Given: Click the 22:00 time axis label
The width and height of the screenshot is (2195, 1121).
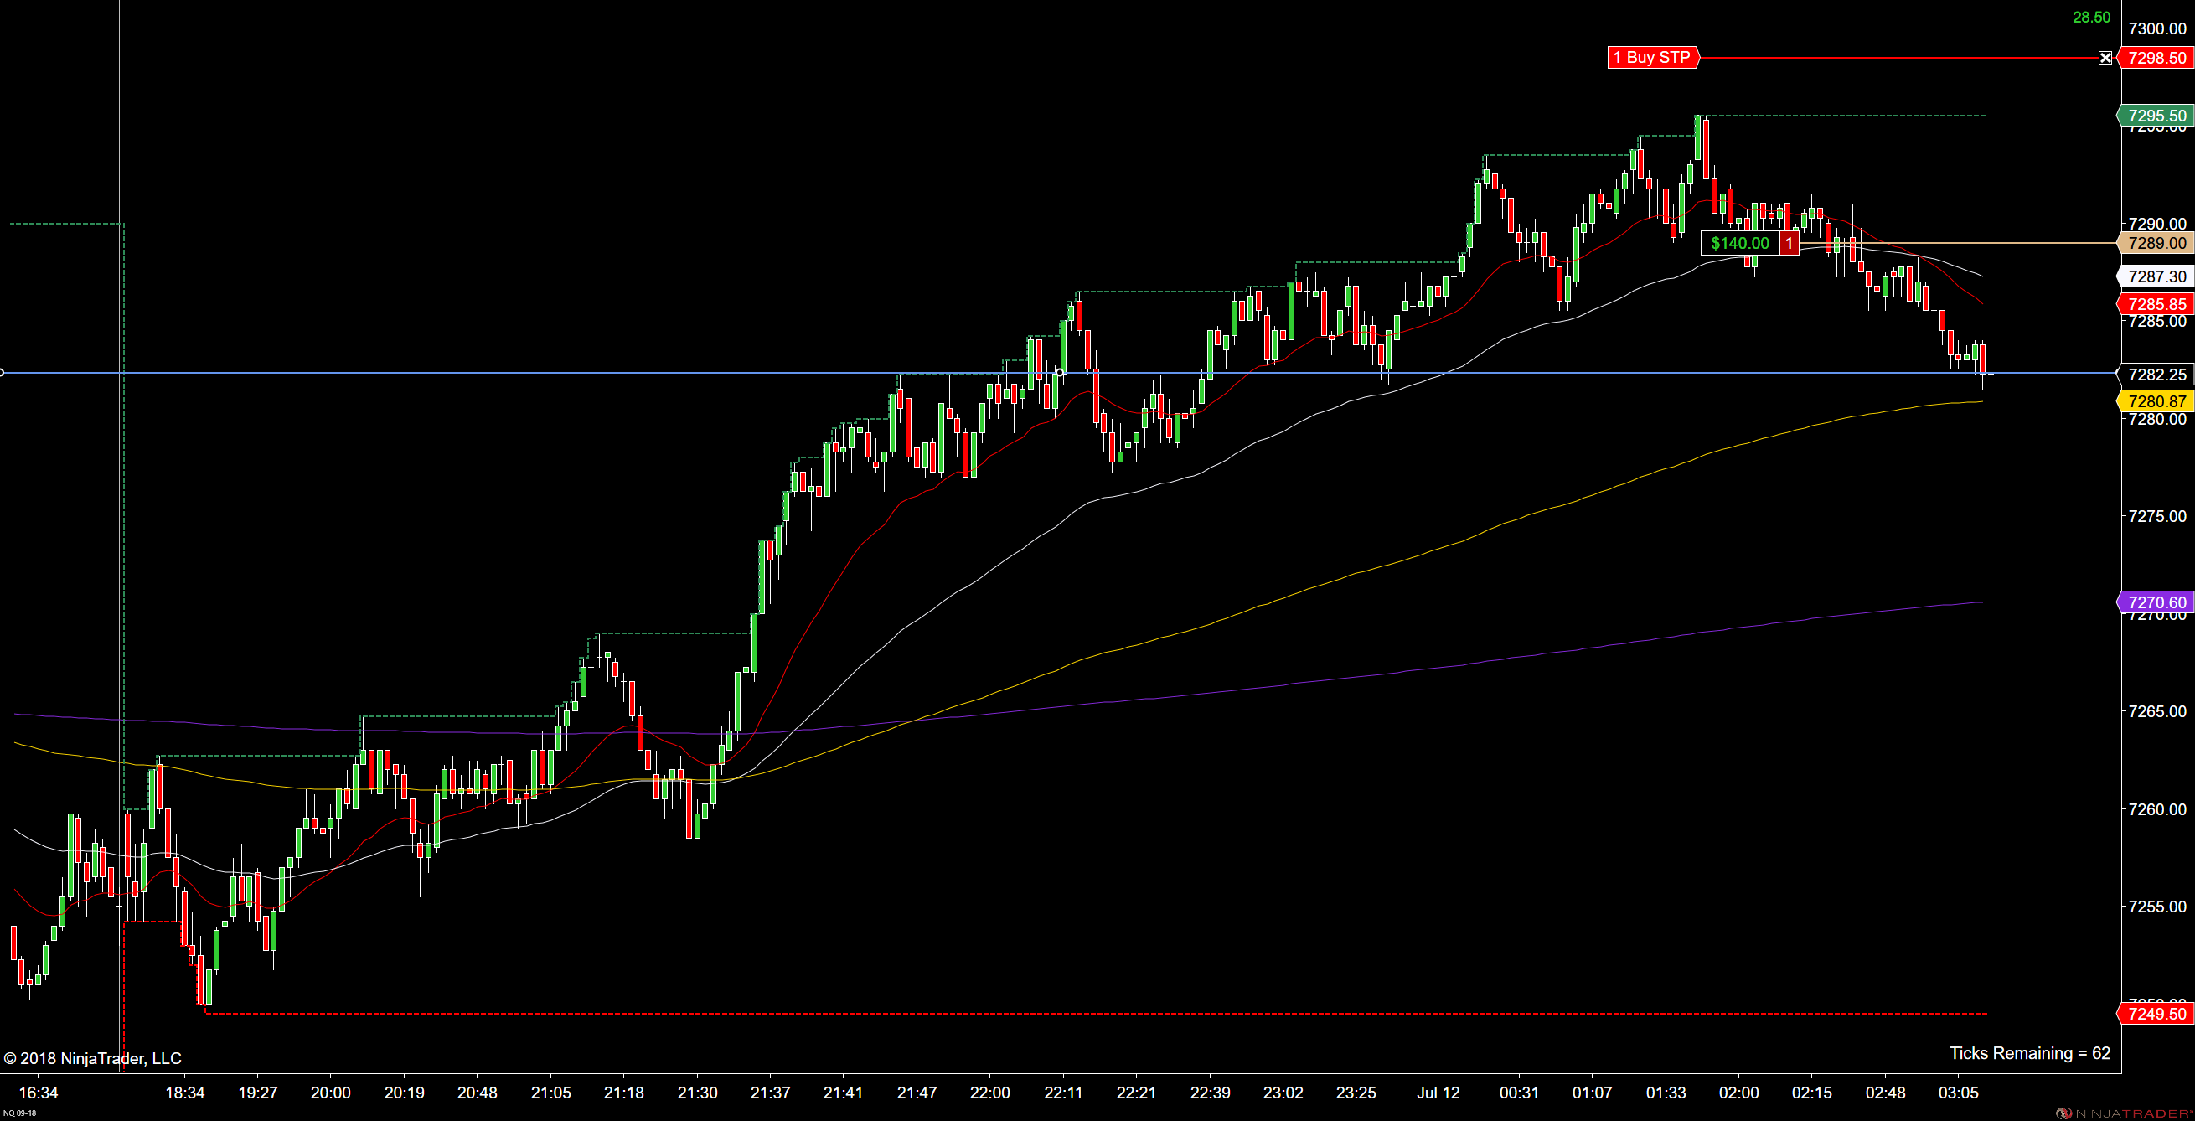Looking at the screenshot, I should click(x=990, y=1093).
